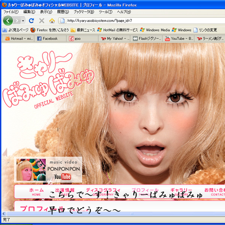The width and height of the screenshot is (225, 225).
Task: Go to ホーム HOME in the site navigation
Action: [36, 192]
